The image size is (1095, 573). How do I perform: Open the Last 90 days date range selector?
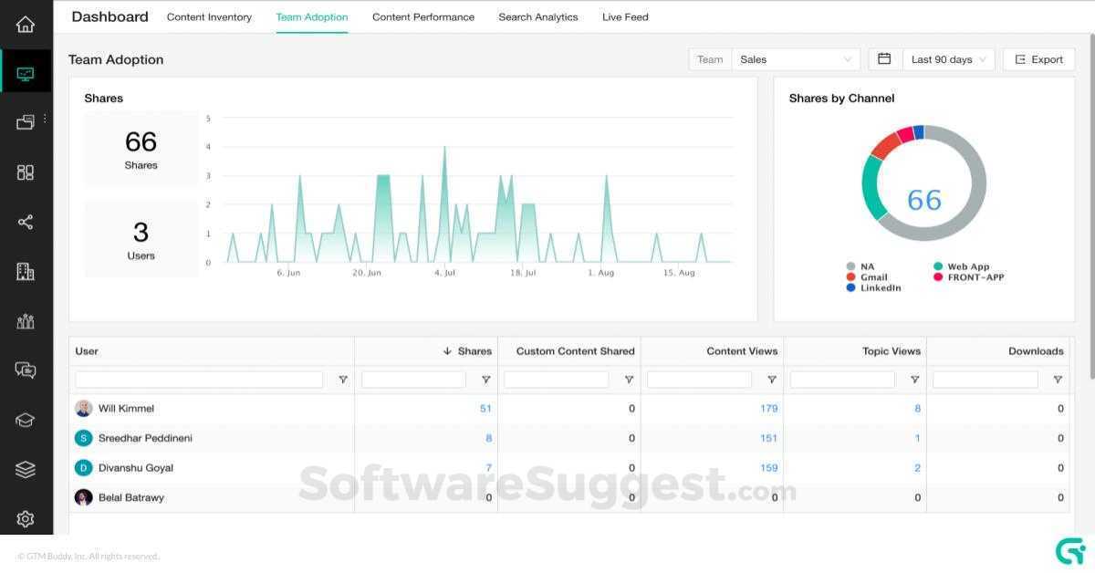(947, 58)
